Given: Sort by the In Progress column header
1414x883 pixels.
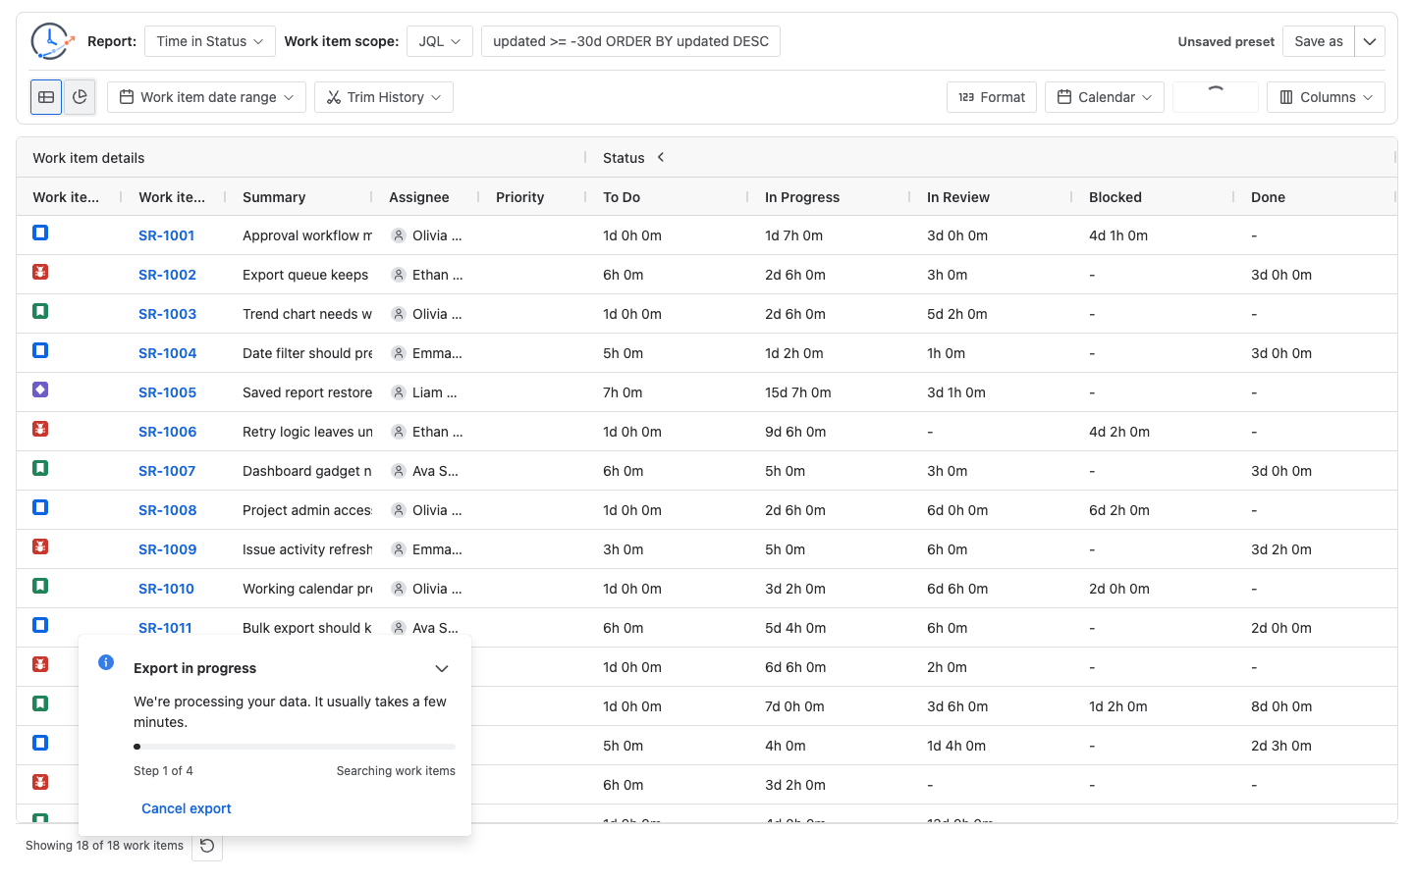Looking at the screenshot, I should 802,197.
